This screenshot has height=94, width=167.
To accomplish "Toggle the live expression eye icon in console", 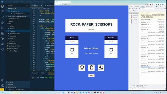I will tap(139, 9).
